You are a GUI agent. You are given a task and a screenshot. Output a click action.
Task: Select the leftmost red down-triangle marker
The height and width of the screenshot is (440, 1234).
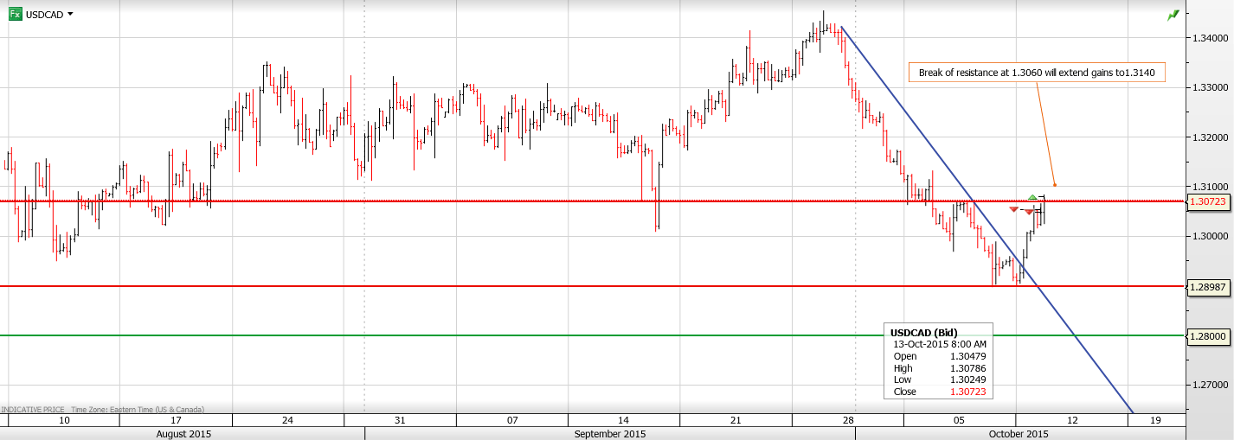1013,210
